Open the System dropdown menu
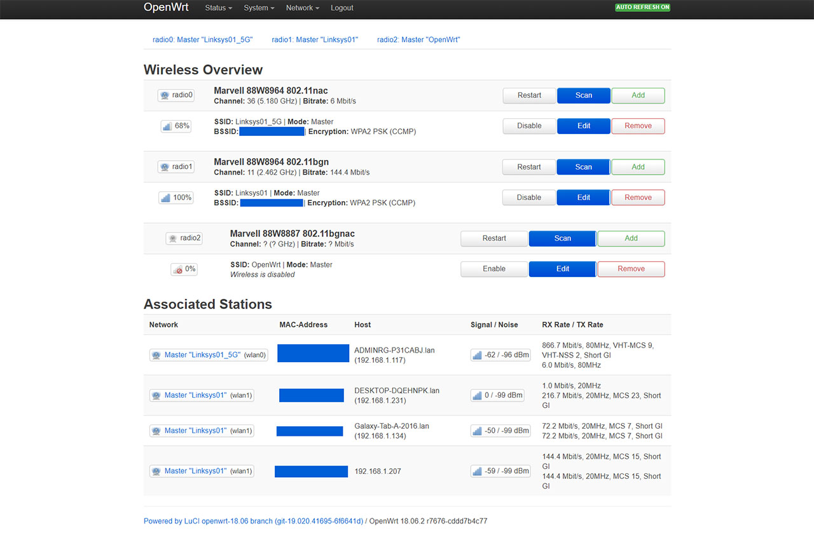This screenshot has height=533, width=814. (x=259, y=8)
